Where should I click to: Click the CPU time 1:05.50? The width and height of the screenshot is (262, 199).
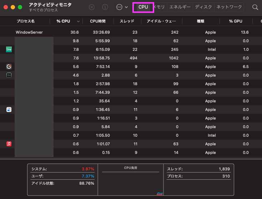click(103, 135)
